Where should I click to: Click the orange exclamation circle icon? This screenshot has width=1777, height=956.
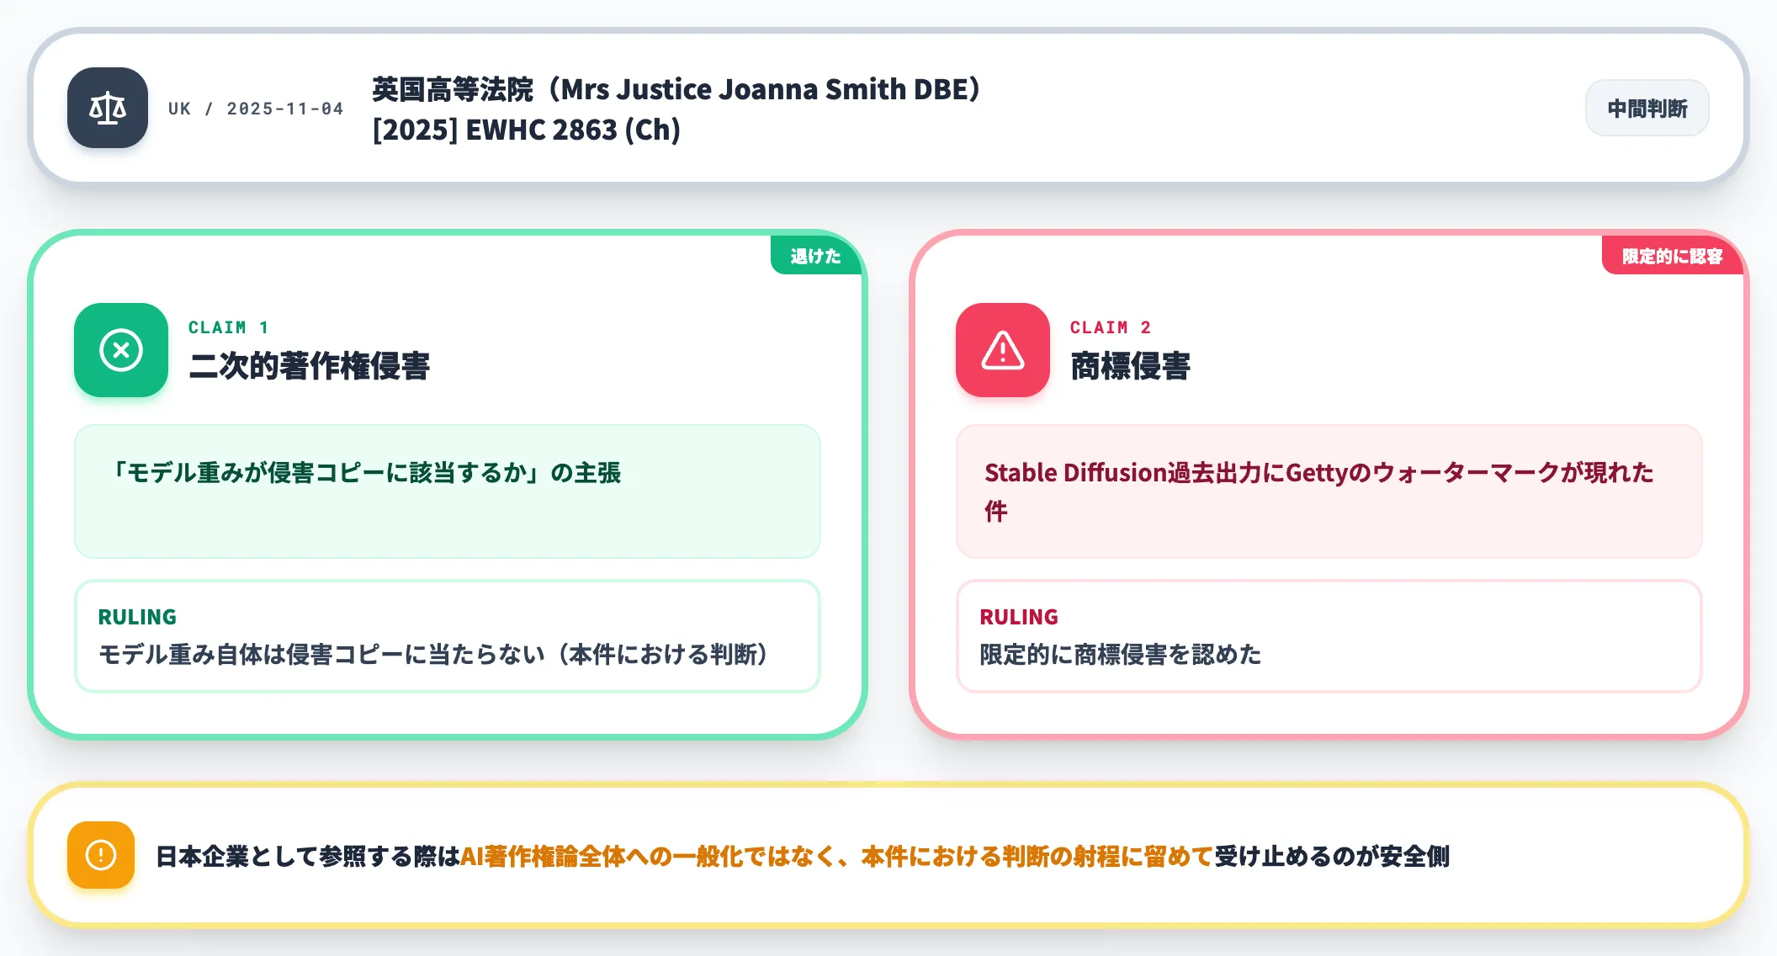[x=101, y=855]
